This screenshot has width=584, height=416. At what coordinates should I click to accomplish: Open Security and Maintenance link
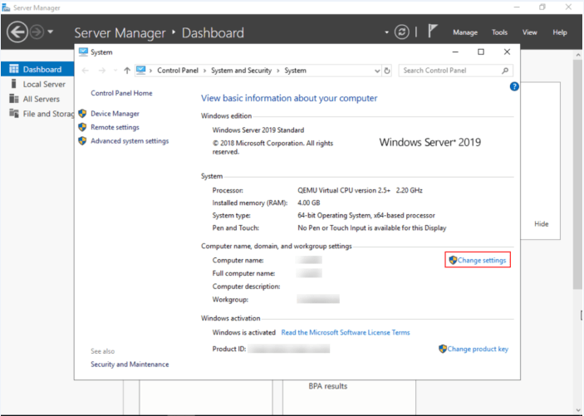130,365
